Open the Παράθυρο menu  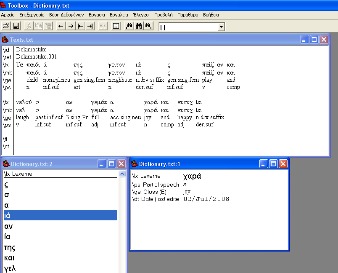coord(188,15)
